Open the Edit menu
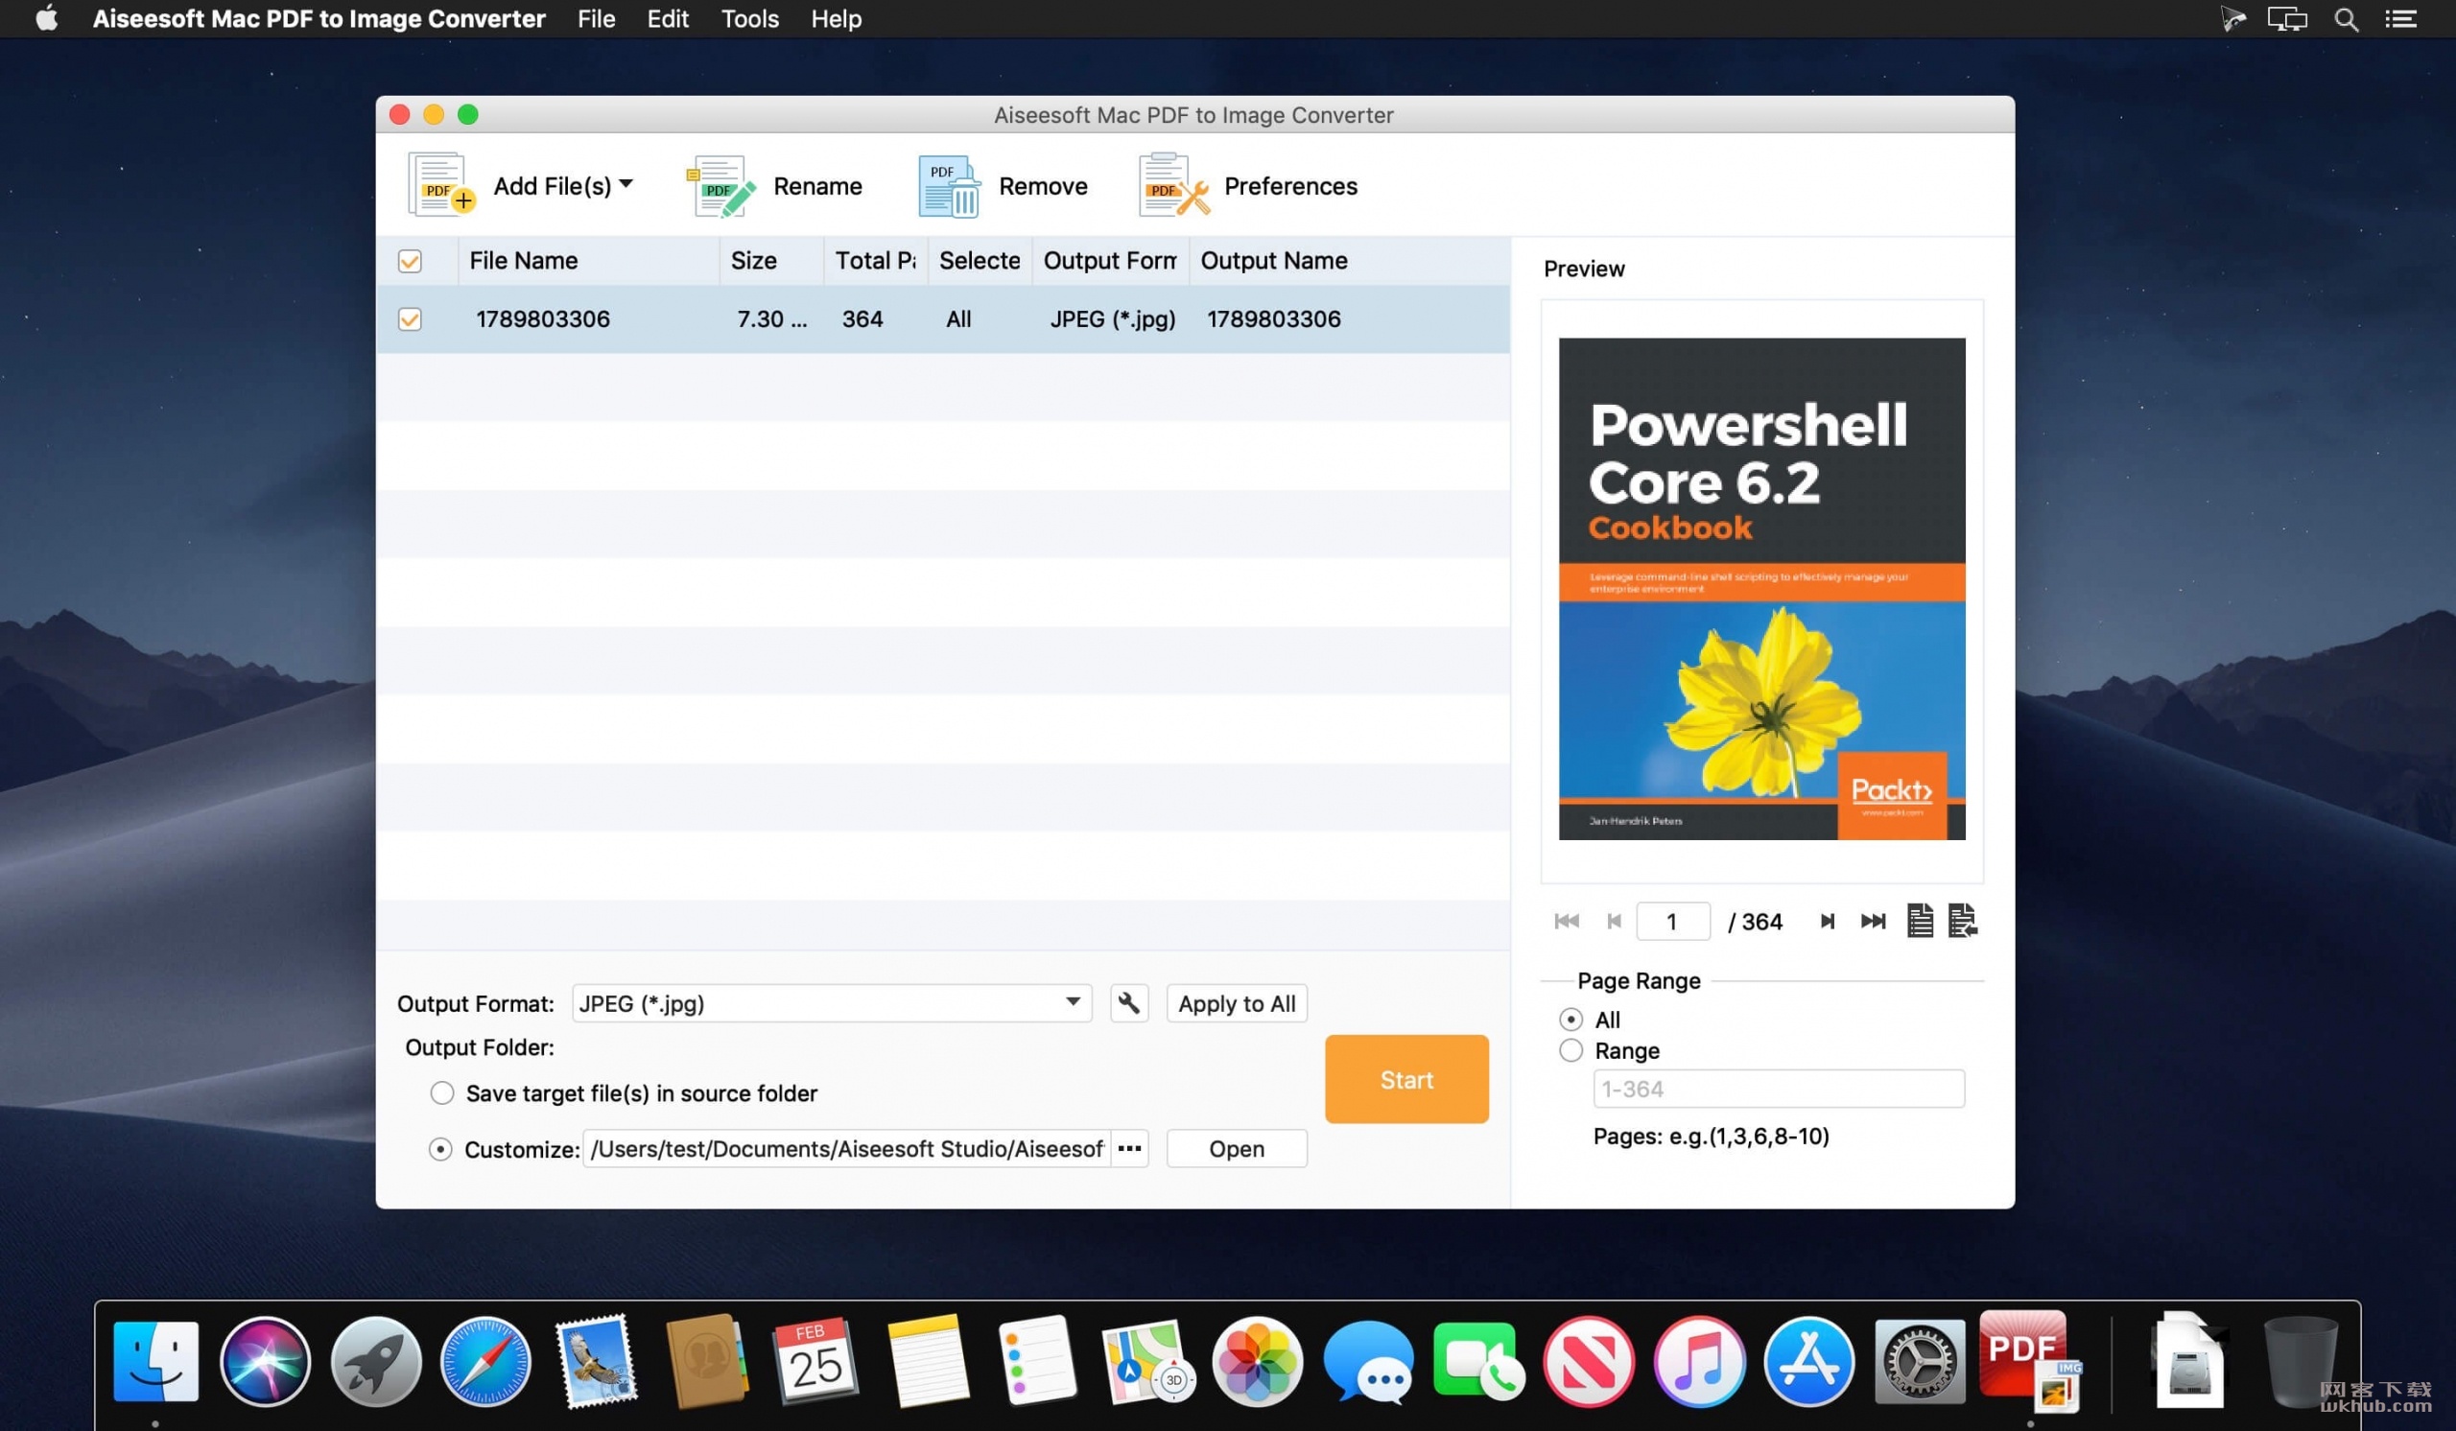 [668, 18]
